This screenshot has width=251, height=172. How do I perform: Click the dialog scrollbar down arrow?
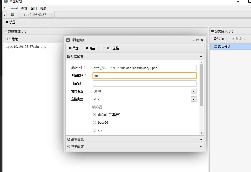tap(201, 133)
